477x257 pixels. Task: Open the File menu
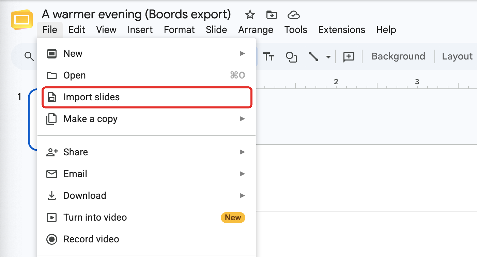coord(50,30)
